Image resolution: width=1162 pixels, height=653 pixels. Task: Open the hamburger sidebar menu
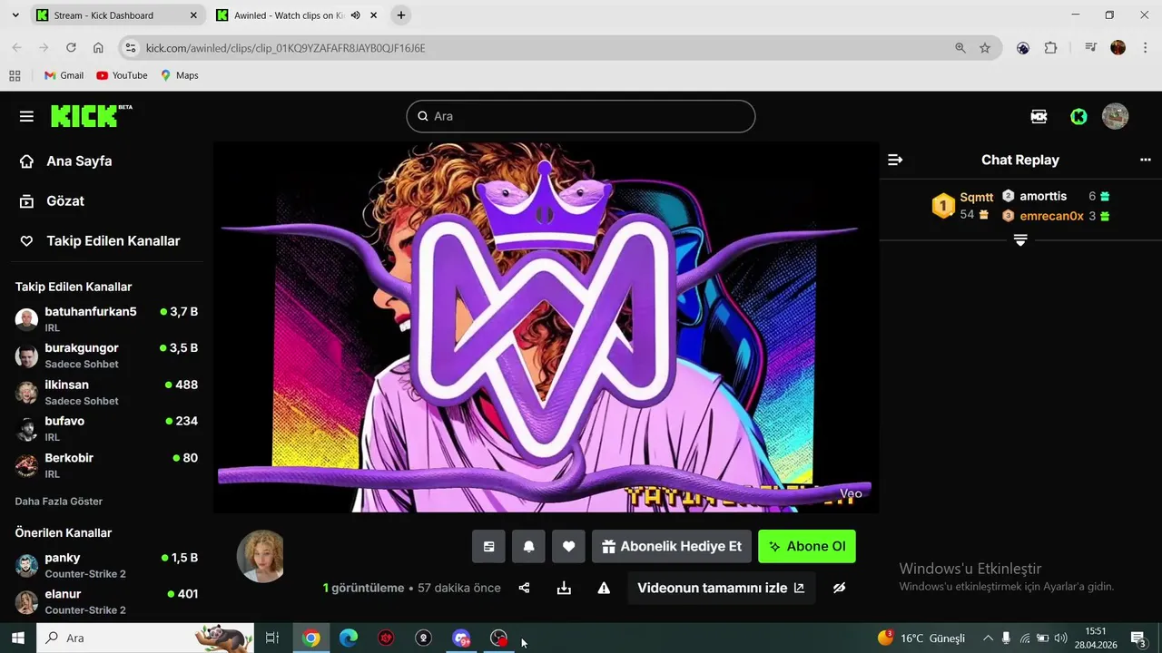(26, 116)
